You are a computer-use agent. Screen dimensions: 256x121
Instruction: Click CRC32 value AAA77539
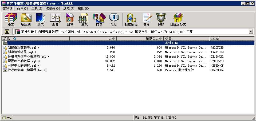click(x=217, y=52)
